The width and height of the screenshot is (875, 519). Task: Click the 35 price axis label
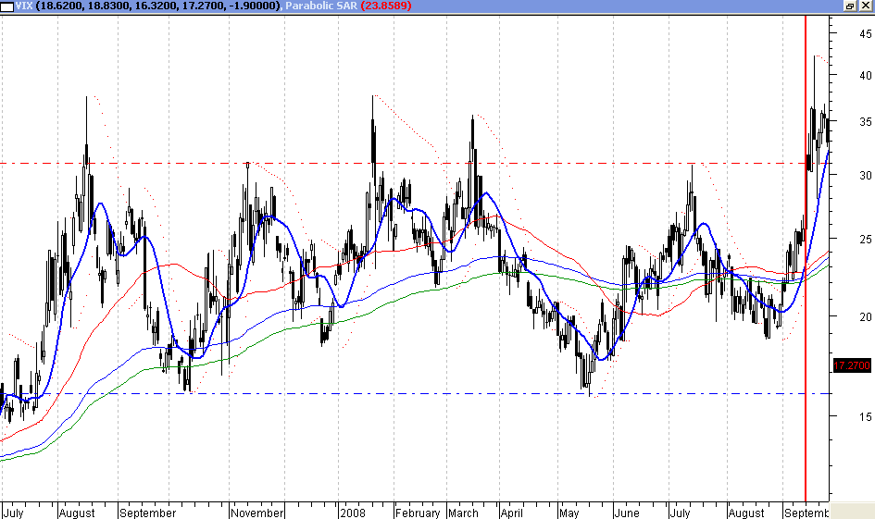866,121
